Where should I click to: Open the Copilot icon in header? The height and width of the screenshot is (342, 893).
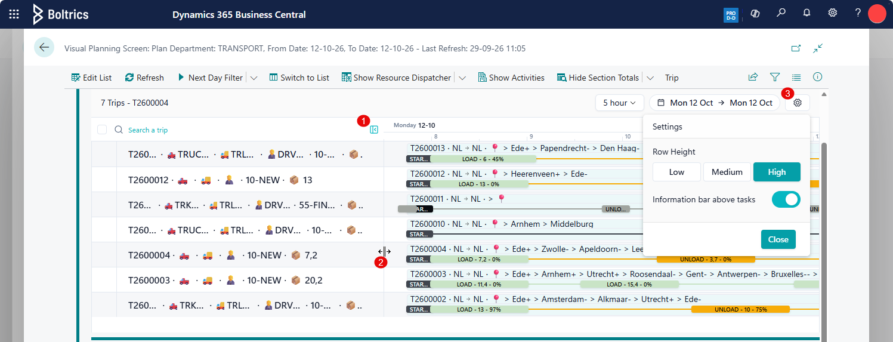(x=755, y=13)
